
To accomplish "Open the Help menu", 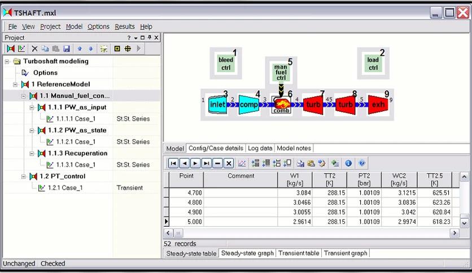I will click(146, 27).
